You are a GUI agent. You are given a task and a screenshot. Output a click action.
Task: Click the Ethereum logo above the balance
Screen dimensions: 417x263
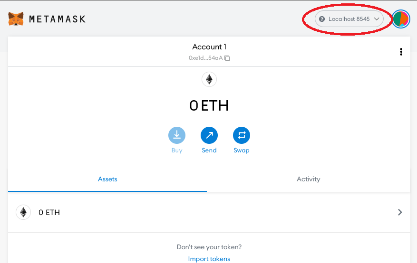tap(209, 79)
